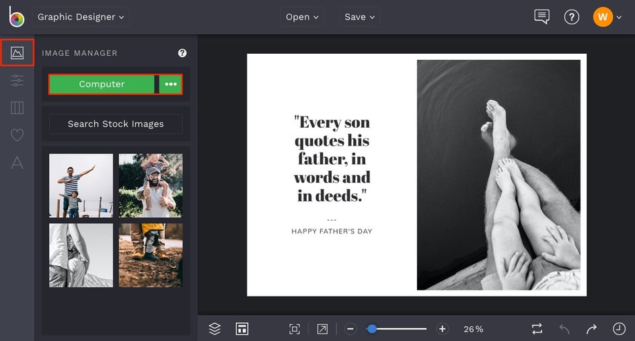Image resolution: width=635 pixels, height=341 pixels.
Task: Select the child on father's shoulders thumbnail
Action: coord(151,186)
